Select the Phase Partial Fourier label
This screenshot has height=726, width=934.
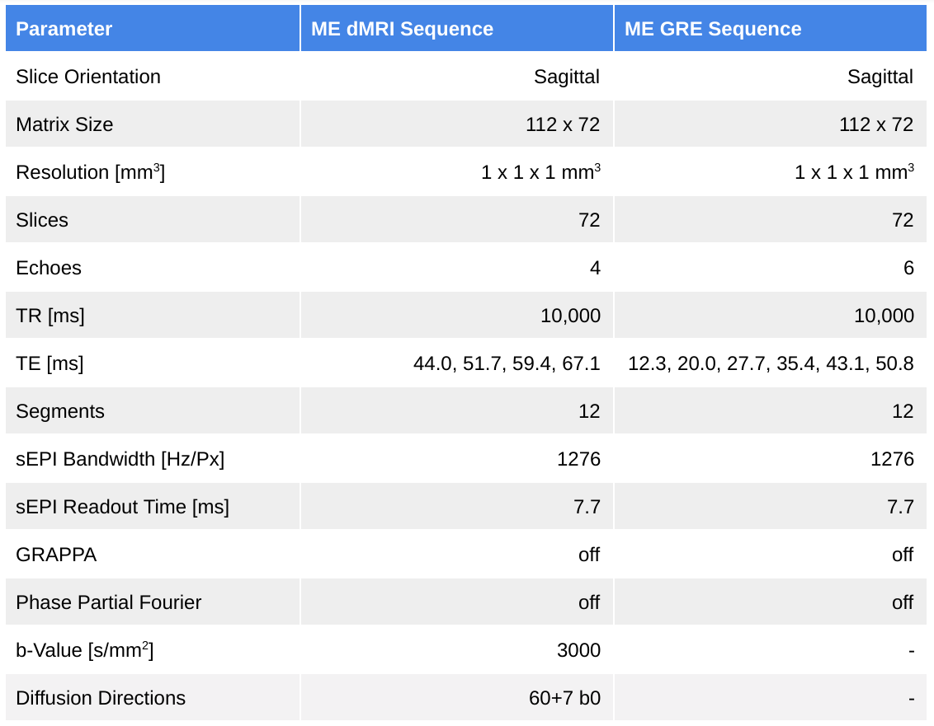click(x=108, y=602)
